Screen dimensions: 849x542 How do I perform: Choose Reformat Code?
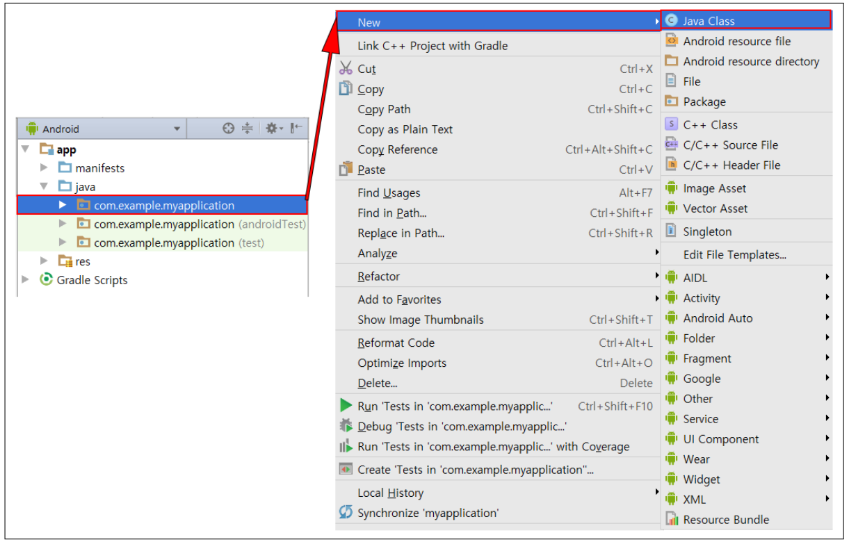tap(498, 343)
